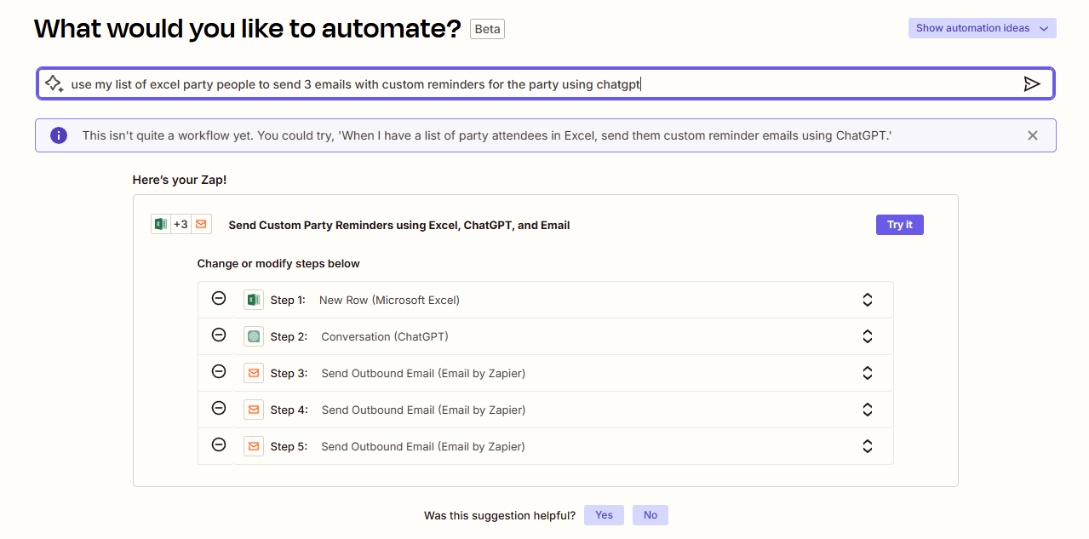Click the AI sparkle icon in prompt field
This screenshot has height=539, width=1089.
point(54,83)
